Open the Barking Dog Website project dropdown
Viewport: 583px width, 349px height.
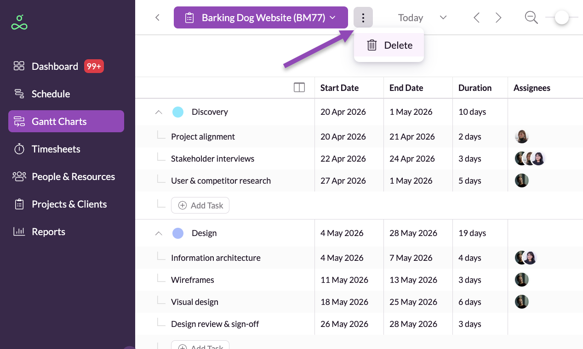[x=260, y=18]
